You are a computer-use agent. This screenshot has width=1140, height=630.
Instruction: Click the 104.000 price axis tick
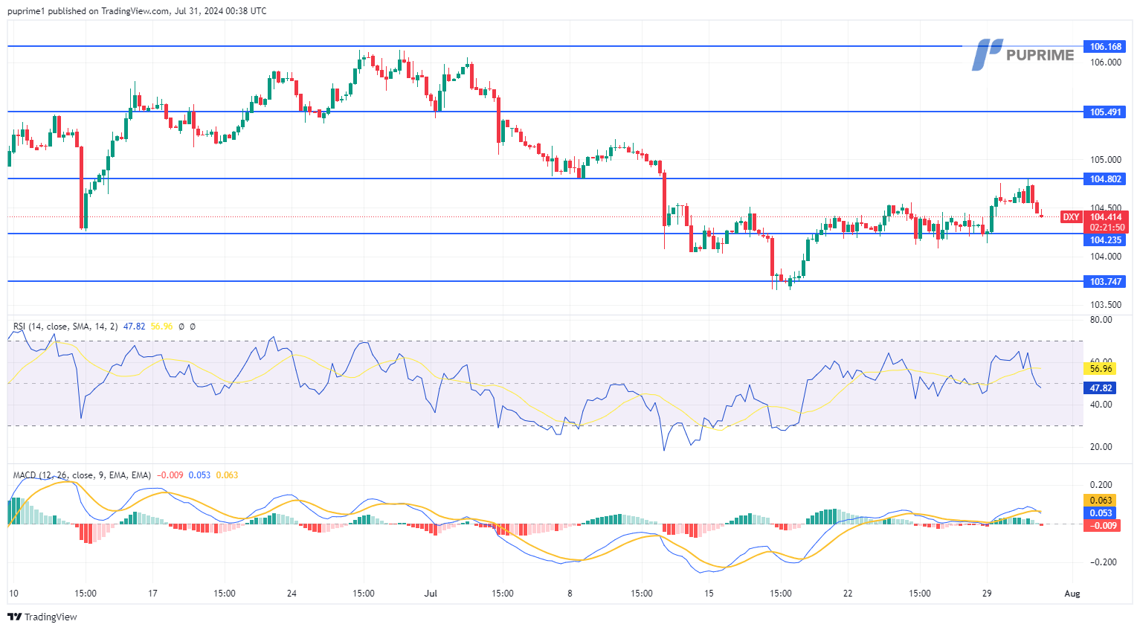1106,257
